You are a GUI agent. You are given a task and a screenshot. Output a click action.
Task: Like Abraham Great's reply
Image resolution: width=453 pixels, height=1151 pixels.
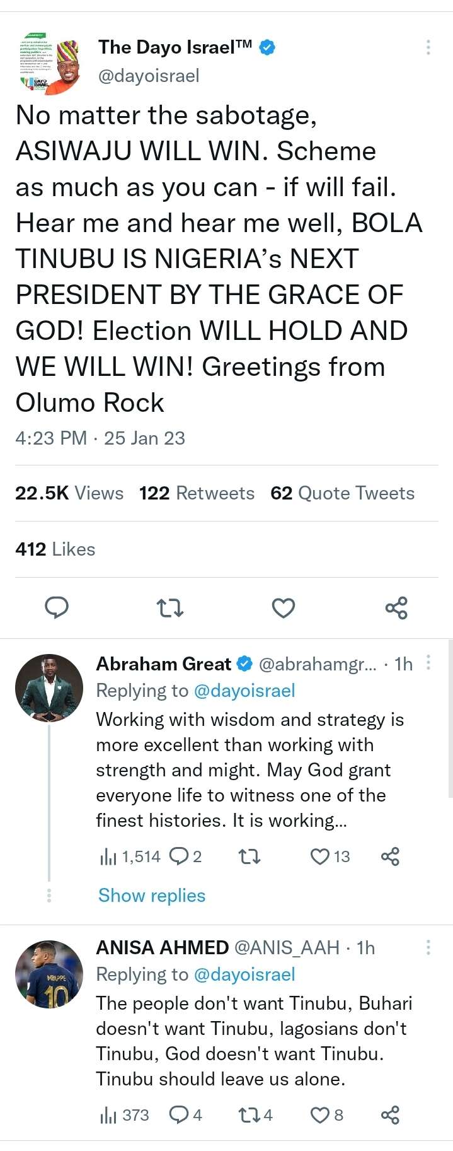(x=320, y=856)
